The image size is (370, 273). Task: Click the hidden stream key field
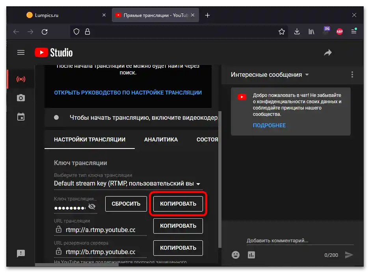70,208
